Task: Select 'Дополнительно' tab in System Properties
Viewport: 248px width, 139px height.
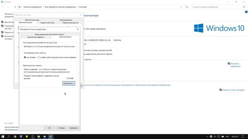Action: [x=26, y=22]
